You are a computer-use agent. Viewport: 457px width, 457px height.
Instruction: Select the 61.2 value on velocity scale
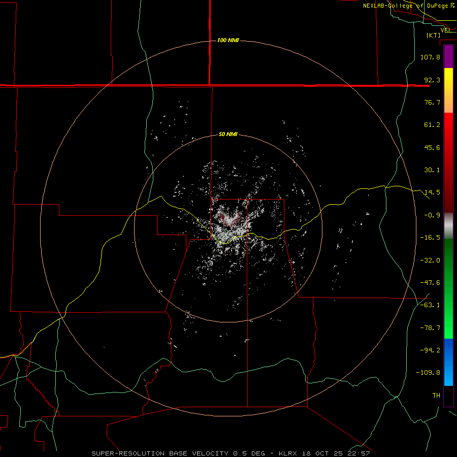click(x=432, y=125)
